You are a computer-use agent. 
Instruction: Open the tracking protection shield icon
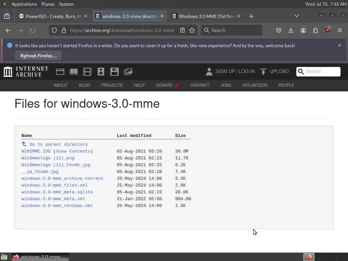click(54, 30)
